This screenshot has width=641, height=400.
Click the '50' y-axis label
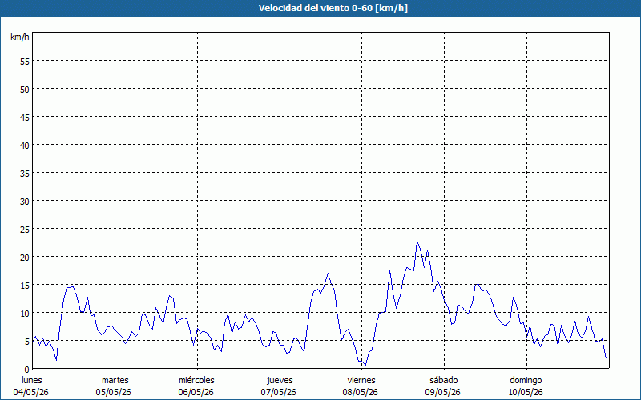(x=25, y=90)
